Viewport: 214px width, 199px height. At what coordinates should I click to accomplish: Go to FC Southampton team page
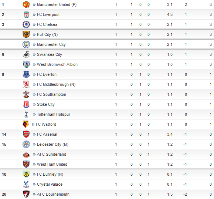(51, 94)
